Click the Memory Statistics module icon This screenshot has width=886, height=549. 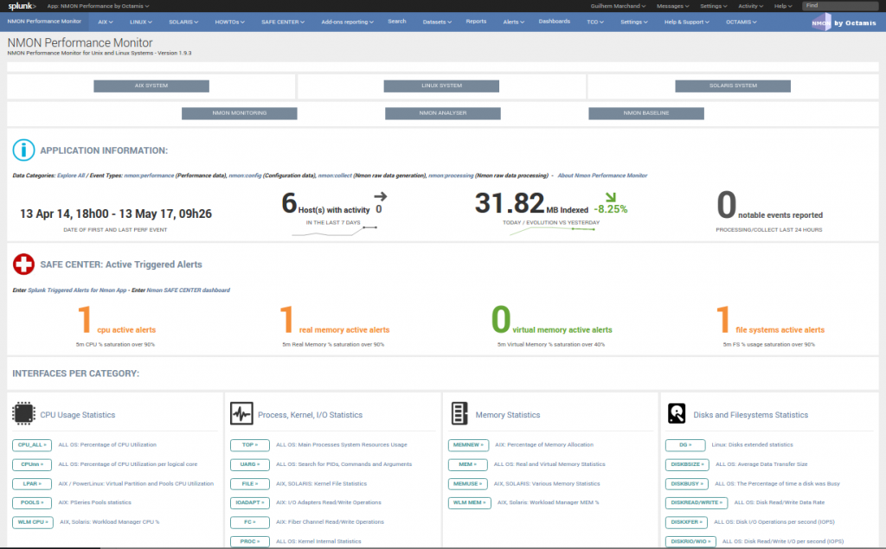coord(459,414)
